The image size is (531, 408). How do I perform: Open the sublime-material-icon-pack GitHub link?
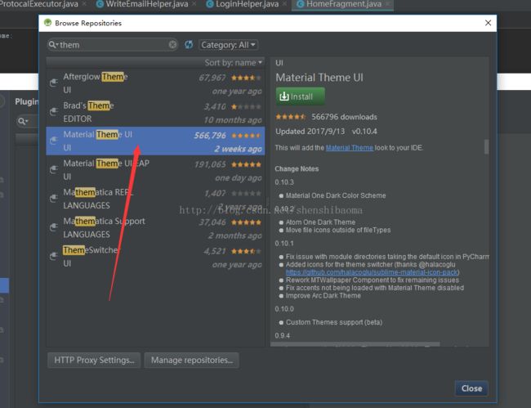(373, 272)
